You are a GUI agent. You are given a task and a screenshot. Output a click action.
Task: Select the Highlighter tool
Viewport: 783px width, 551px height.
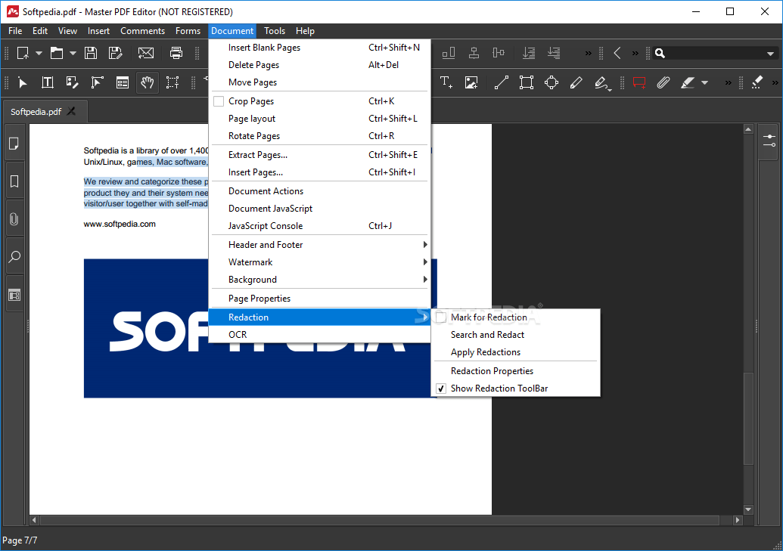687,82
